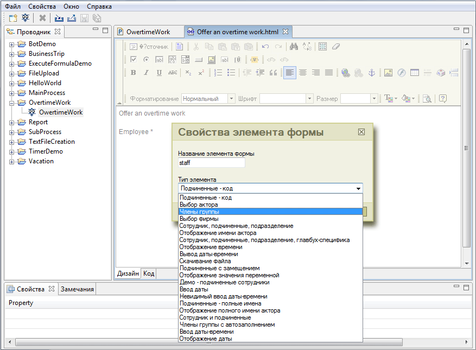Click the staff name input field
This screenshot has height=350, width=476.
(x=212, y=162)
